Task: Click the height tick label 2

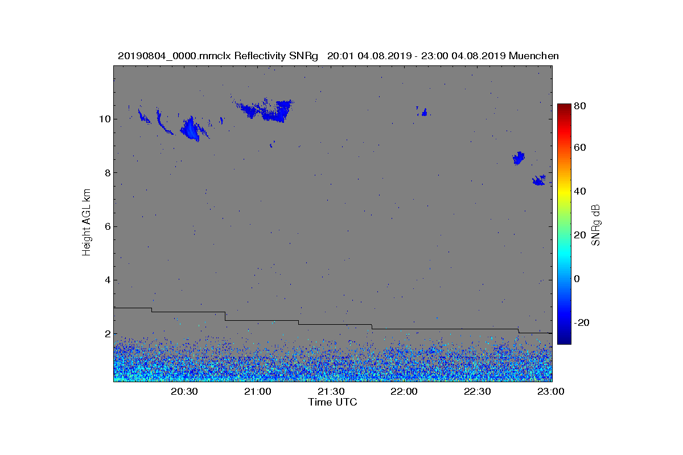Action: click(107, 334)
